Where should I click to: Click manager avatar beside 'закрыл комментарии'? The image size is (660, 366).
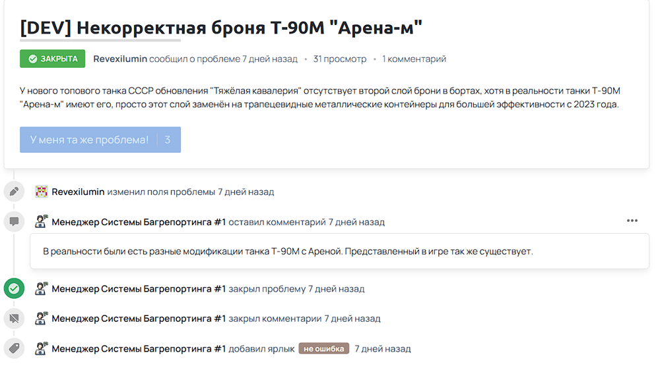click(x=41, y=318)
